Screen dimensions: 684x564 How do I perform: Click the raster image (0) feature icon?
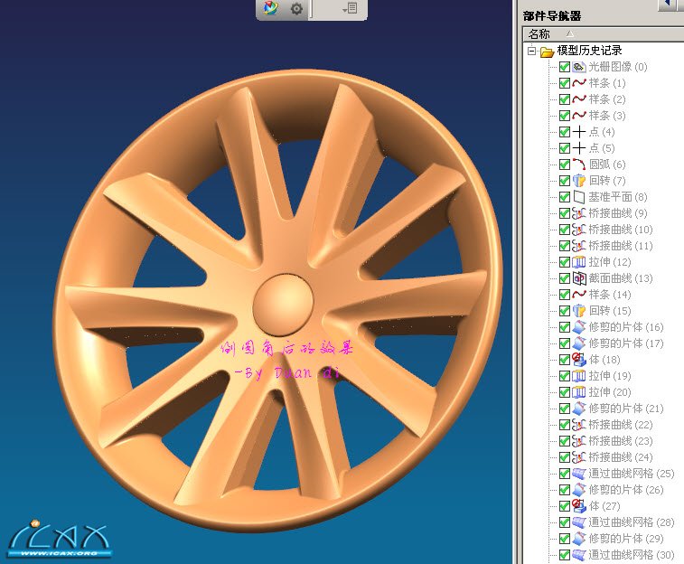point(579,67)
